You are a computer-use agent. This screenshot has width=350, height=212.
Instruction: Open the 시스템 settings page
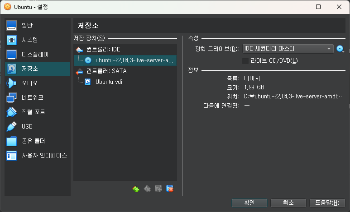click(38, 40)
